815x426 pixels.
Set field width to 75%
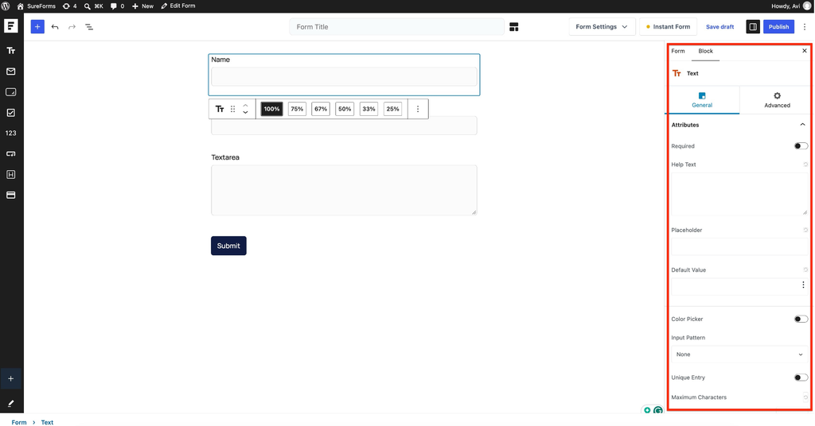pyautogui.click(x=297, y=109)
